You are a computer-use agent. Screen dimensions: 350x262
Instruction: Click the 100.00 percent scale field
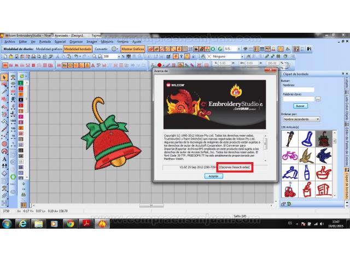272,63
